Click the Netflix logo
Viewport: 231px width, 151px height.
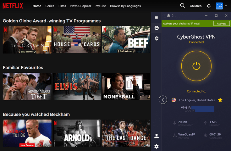13,6
